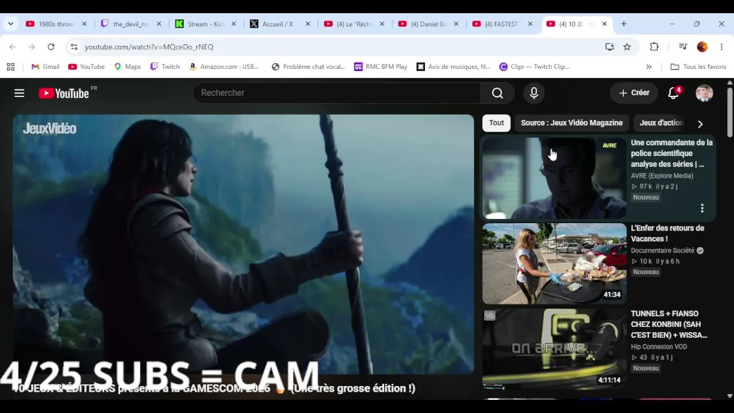
Task: View site information icon in address bar
Action: point(74,47)
